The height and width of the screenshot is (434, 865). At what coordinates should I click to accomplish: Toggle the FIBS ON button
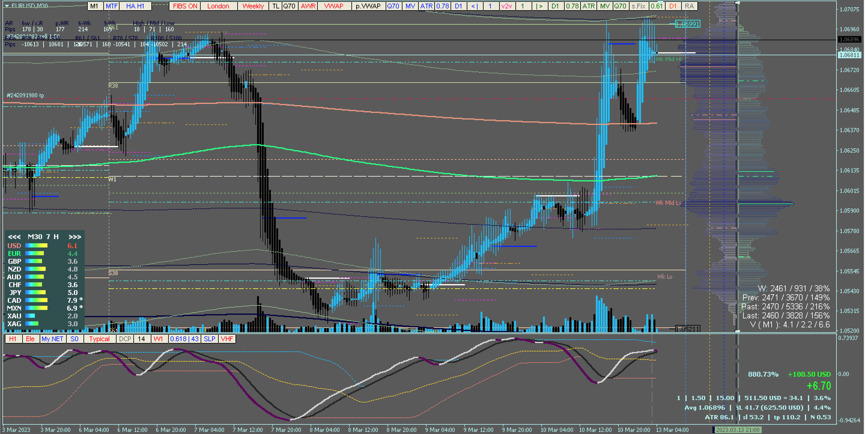coord(185,6)
